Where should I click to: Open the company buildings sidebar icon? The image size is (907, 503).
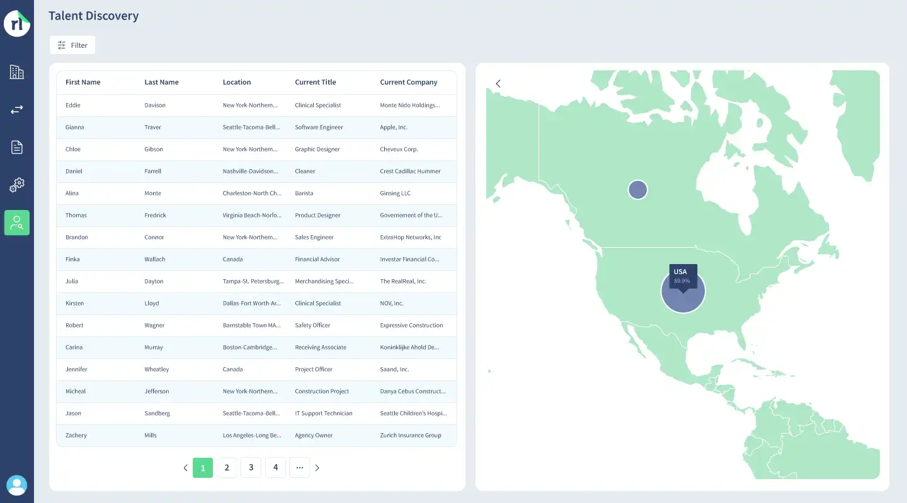click(17, 72)
